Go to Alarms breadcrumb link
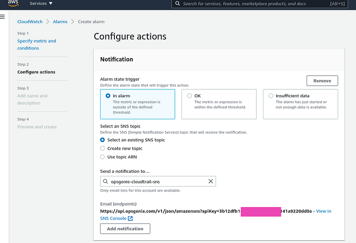 60,21
